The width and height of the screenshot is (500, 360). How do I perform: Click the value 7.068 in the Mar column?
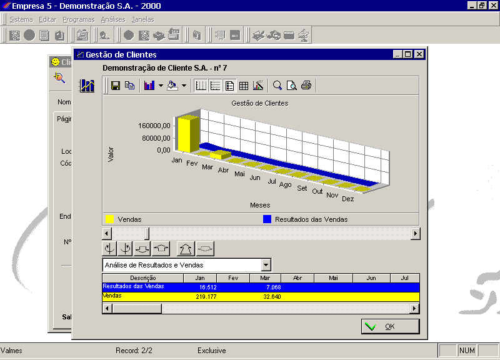coord(274,287)
